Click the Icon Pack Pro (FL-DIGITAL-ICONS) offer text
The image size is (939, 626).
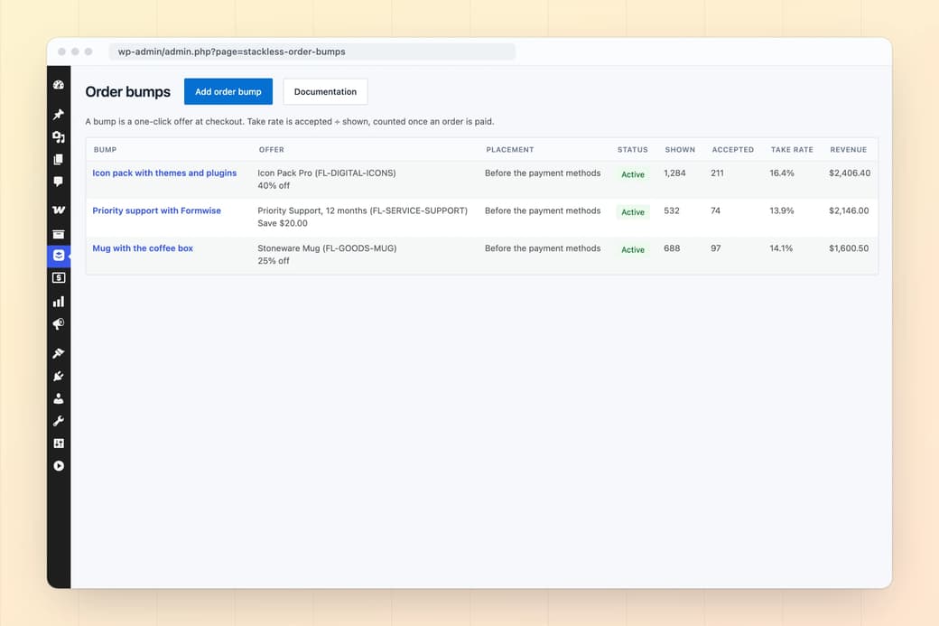(326, 173)
